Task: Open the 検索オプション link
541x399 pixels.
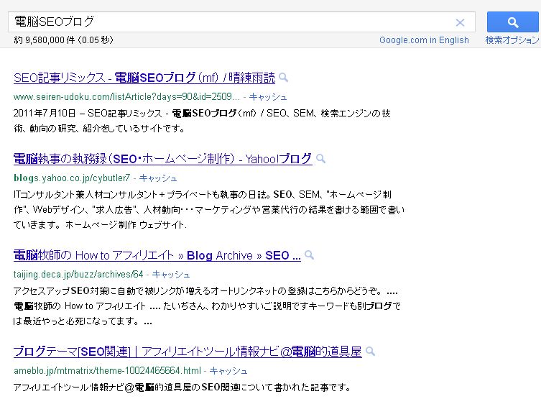Action: click(512, 40)
